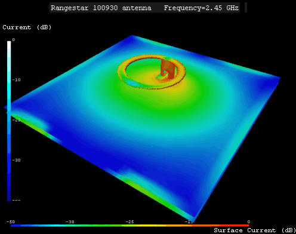Select the -30 mark on vertical scale
This screenshot has height=234, width=296.
pos(16,160)
